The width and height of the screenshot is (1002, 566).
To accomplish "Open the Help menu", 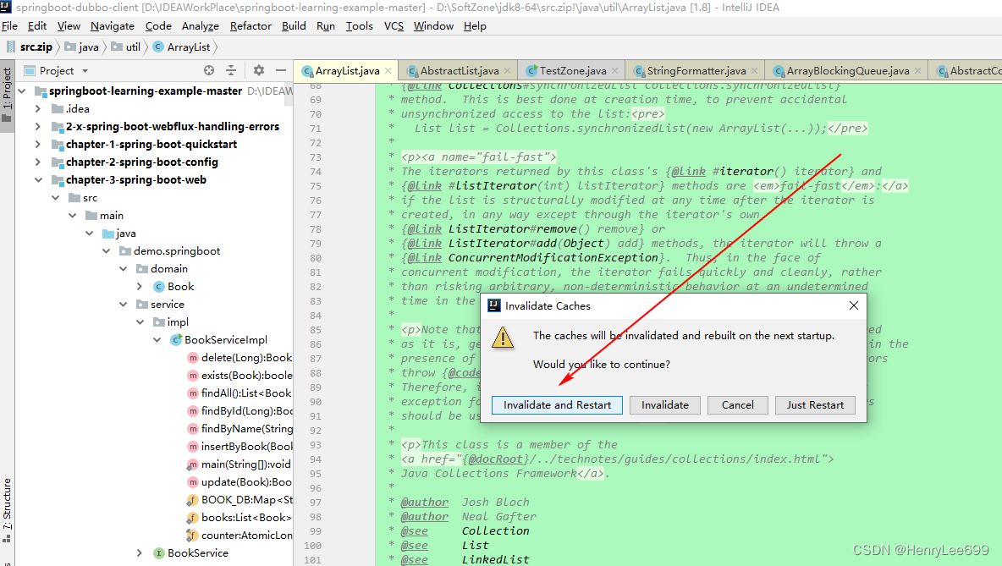I will [475, 26].
